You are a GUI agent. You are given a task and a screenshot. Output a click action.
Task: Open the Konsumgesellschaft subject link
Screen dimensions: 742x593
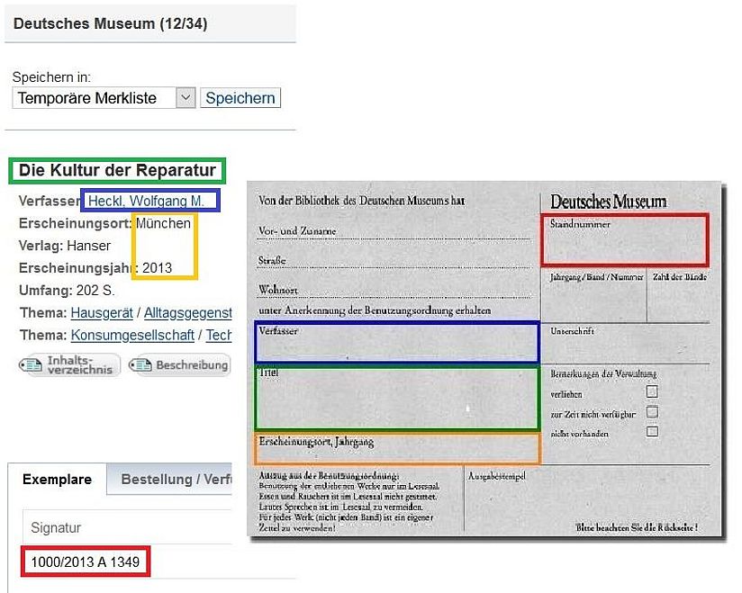tap(131, 335)
